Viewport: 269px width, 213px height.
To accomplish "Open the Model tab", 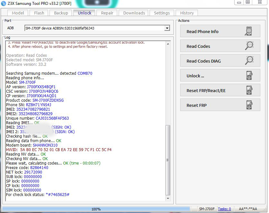I will (18, 13).
